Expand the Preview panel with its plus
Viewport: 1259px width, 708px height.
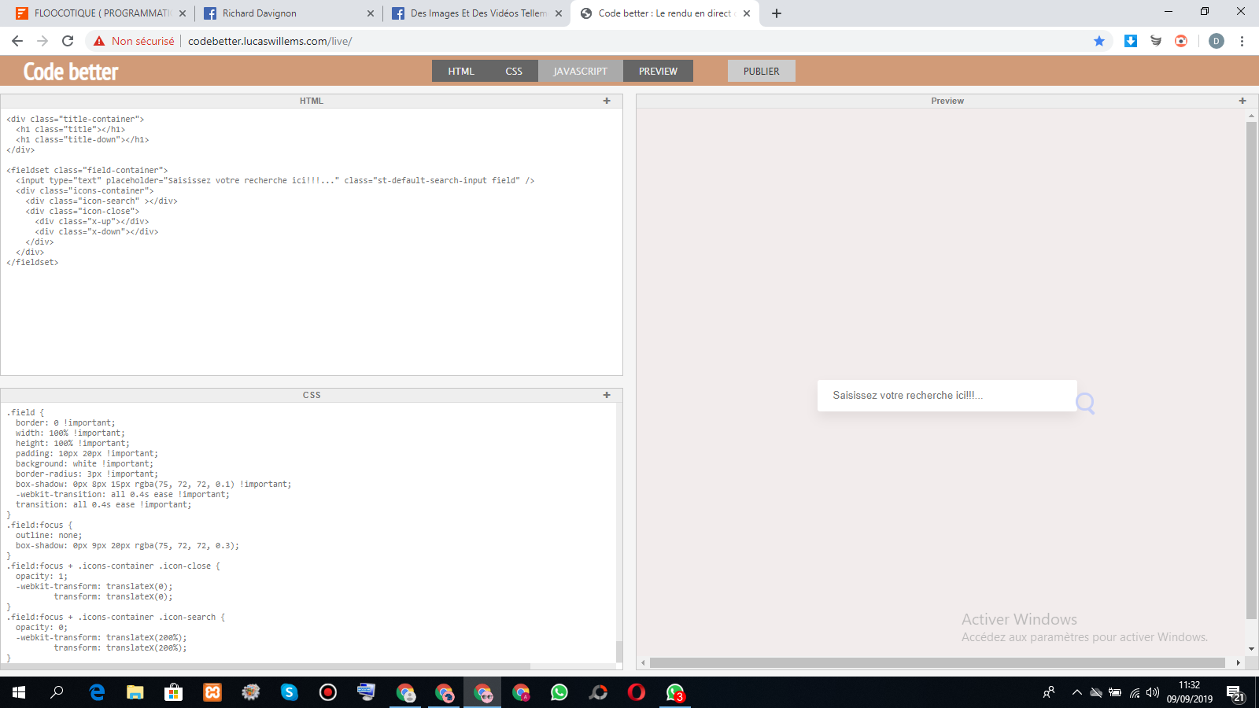click(x=1242, y=101)
